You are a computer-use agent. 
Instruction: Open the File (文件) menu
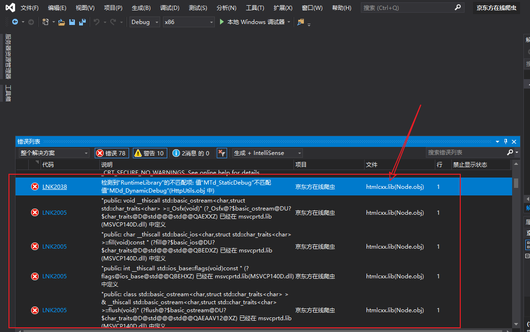(29, 8)
